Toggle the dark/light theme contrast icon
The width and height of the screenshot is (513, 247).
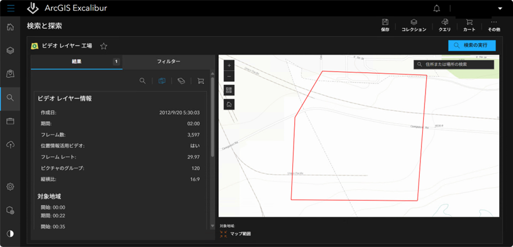click(10, 233)
